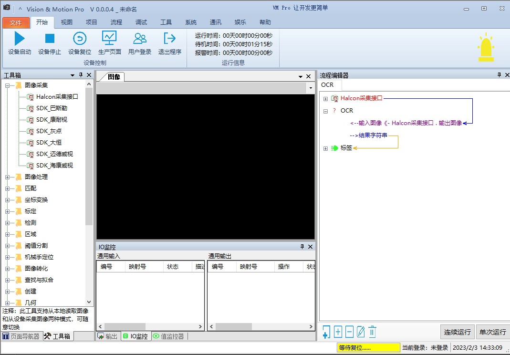The image size is (510, 355).
Task: Switch to the 调试 ribbon tab
Action: 141,22
